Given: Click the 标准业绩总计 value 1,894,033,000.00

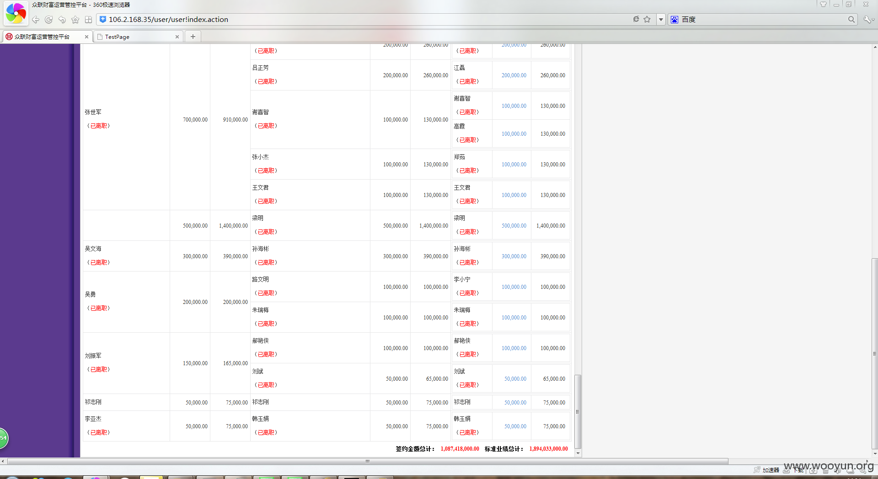Looking at the screenshot, I should pos(548,449).
